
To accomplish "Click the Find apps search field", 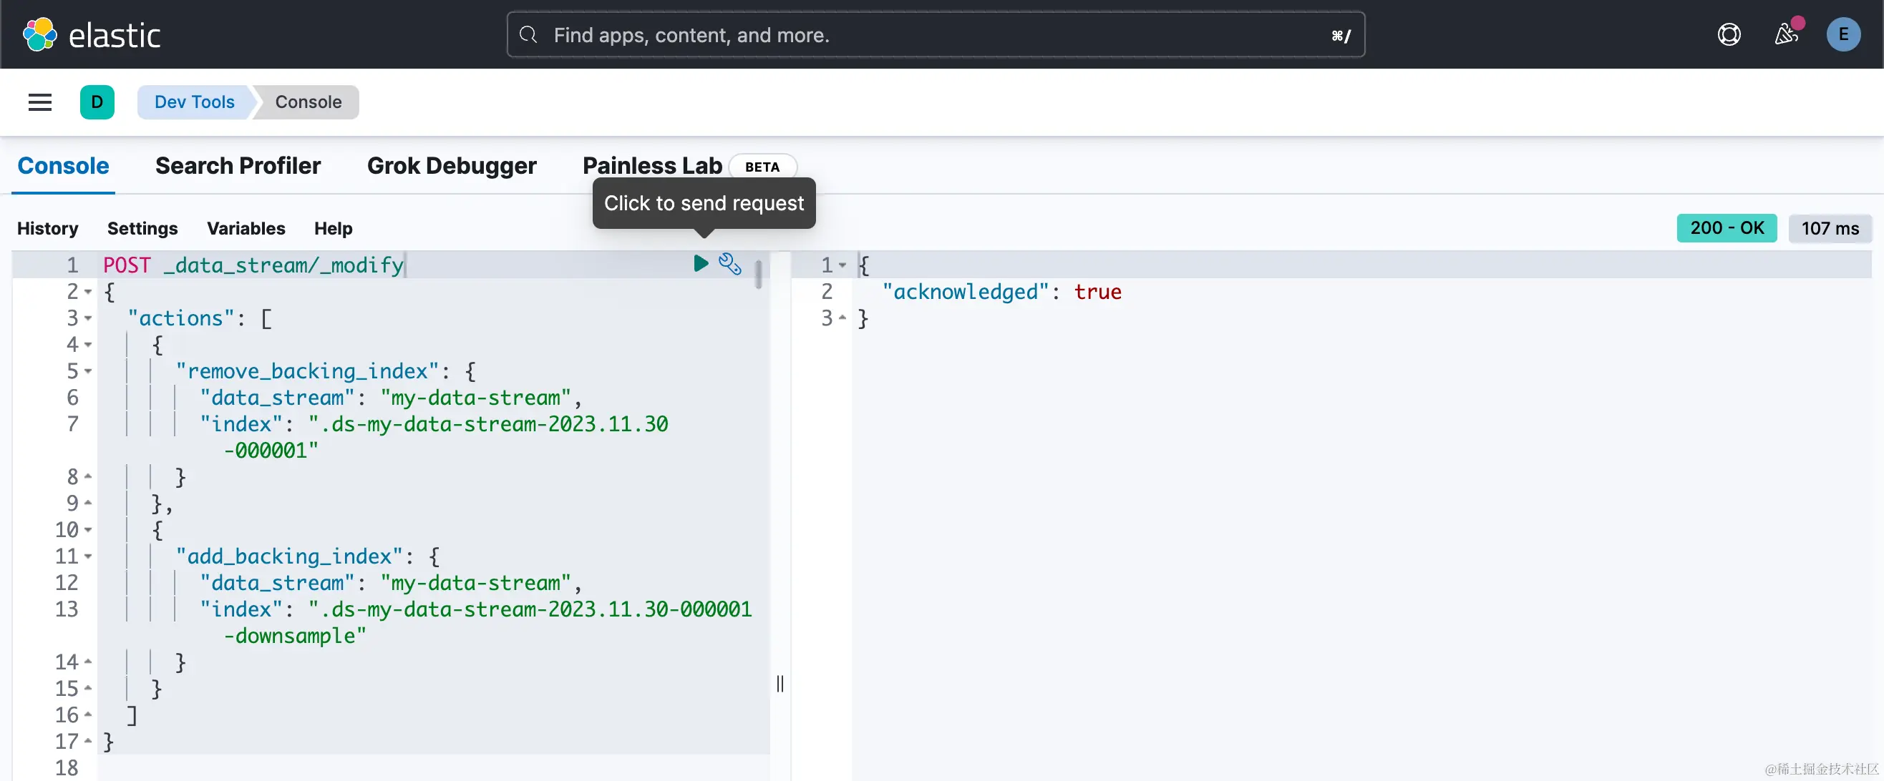I will coord(935,34).
